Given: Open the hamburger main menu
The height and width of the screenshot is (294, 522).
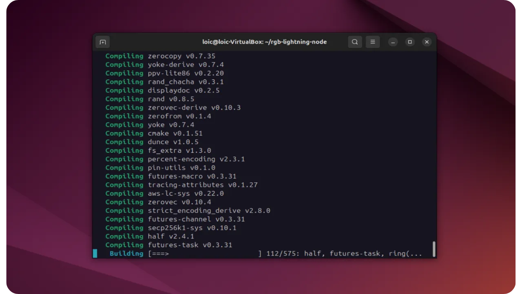Looking at the screenshot, I should tap(373, 42).
